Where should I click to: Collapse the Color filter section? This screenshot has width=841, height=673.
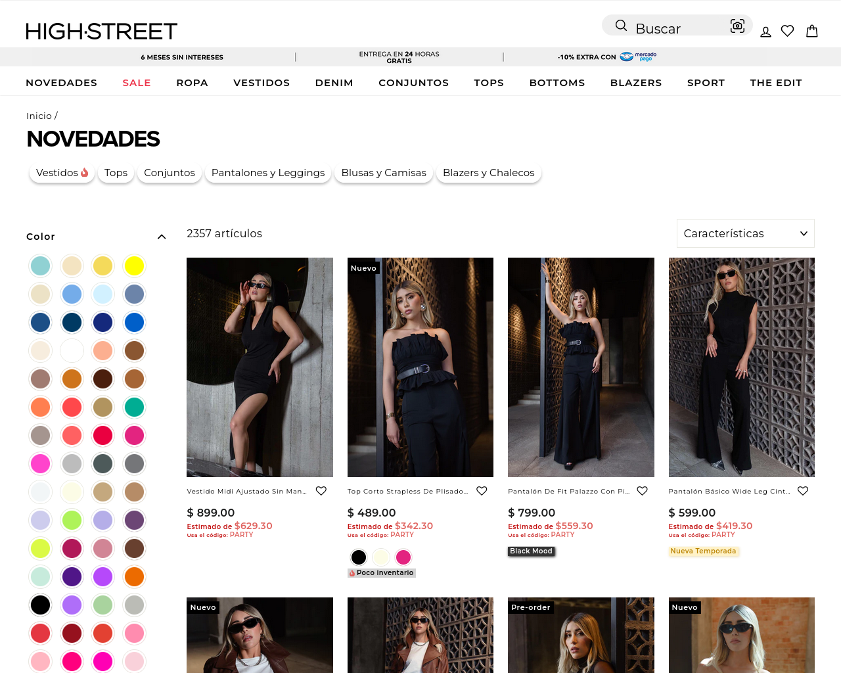pyautogui.click(x=162, y=237)
